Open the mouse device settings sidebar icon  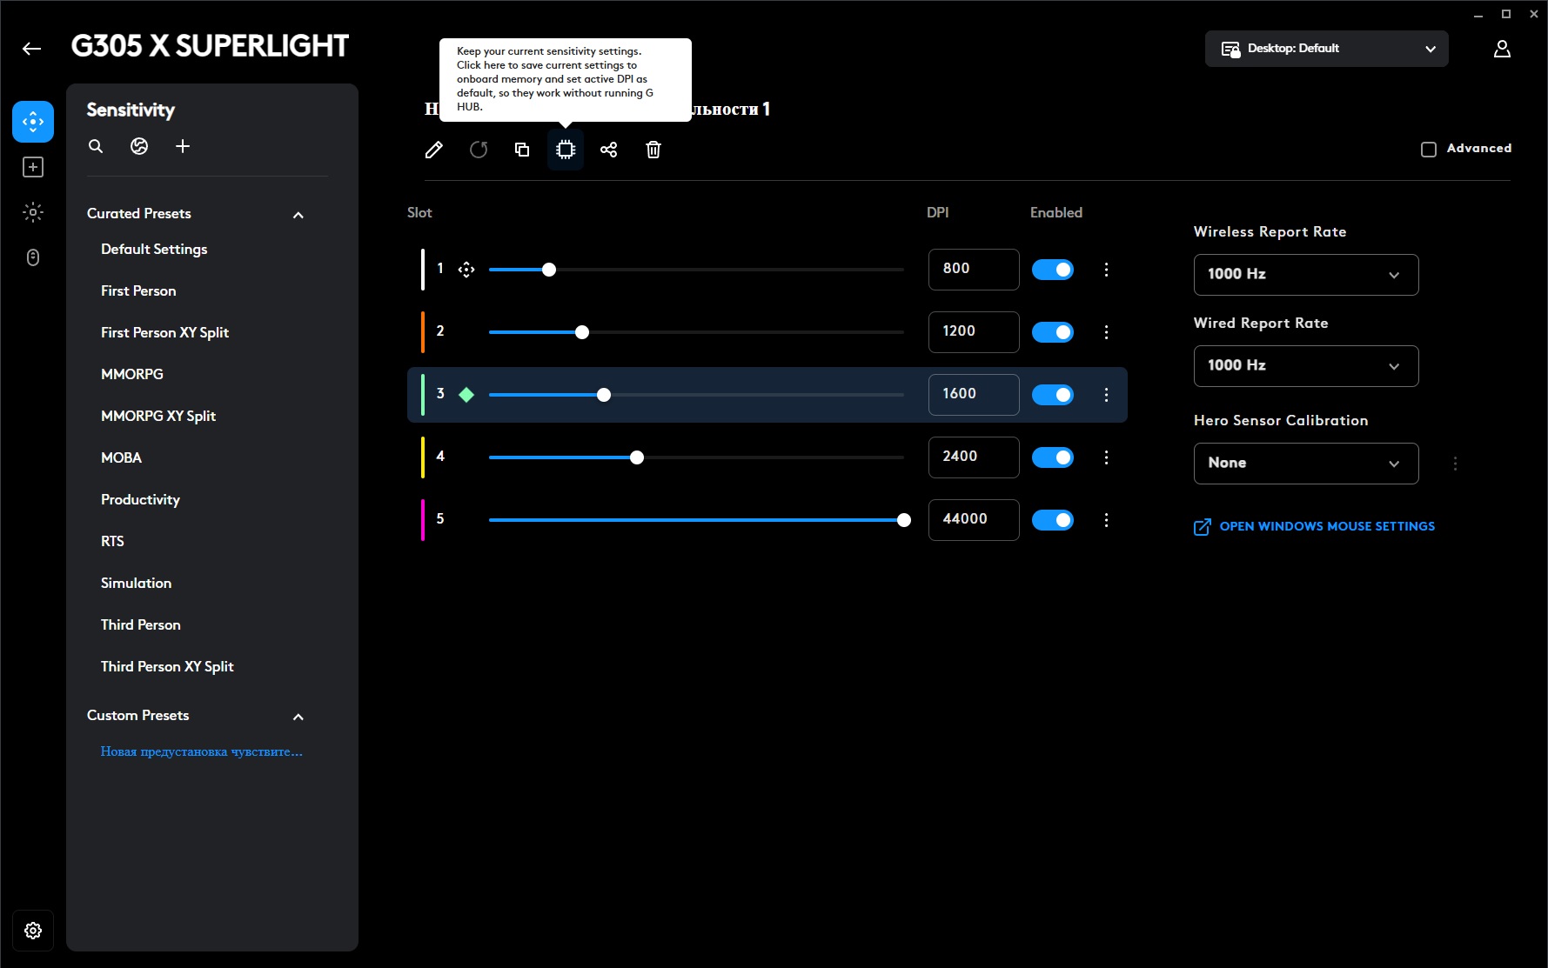click(x=33, y=257)
